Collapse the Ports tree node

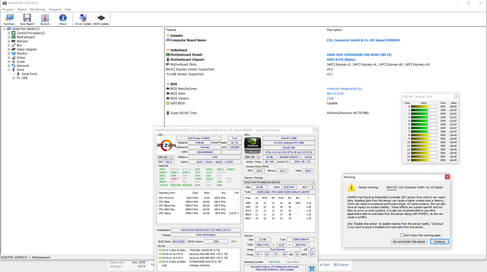[x=9, y=70]
